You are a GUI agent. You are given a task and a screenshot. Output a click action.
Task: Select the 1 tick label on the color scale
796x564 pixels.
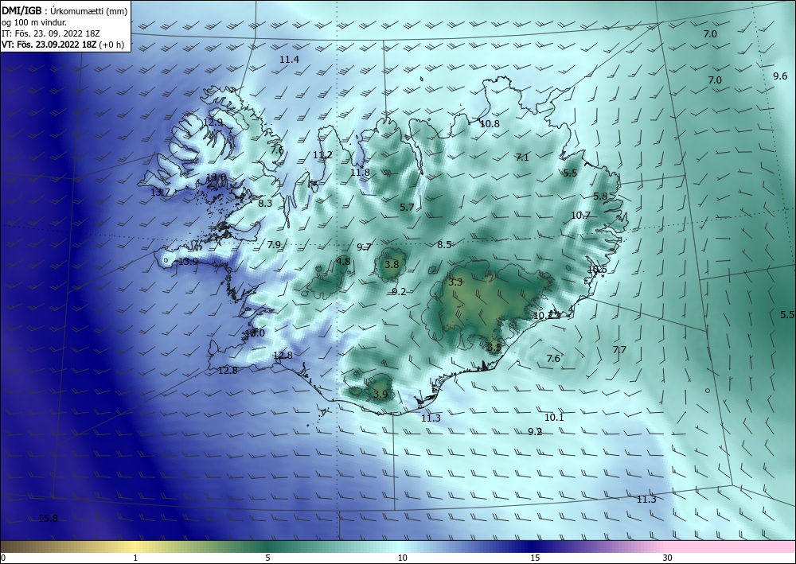click(135, 558)
